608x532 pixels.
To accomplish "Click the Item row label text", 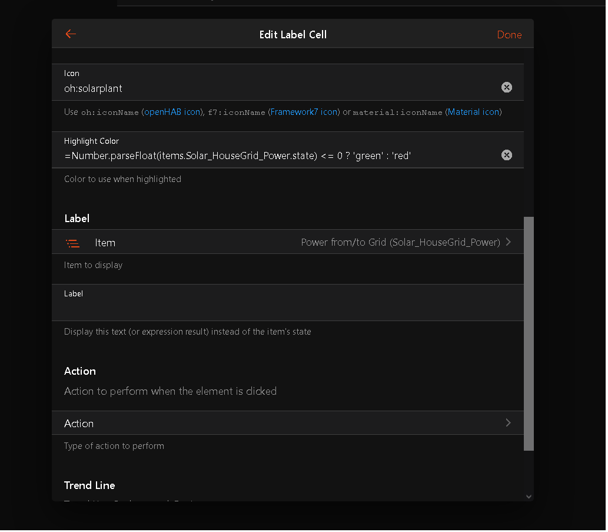I will [x=105, y=243].
